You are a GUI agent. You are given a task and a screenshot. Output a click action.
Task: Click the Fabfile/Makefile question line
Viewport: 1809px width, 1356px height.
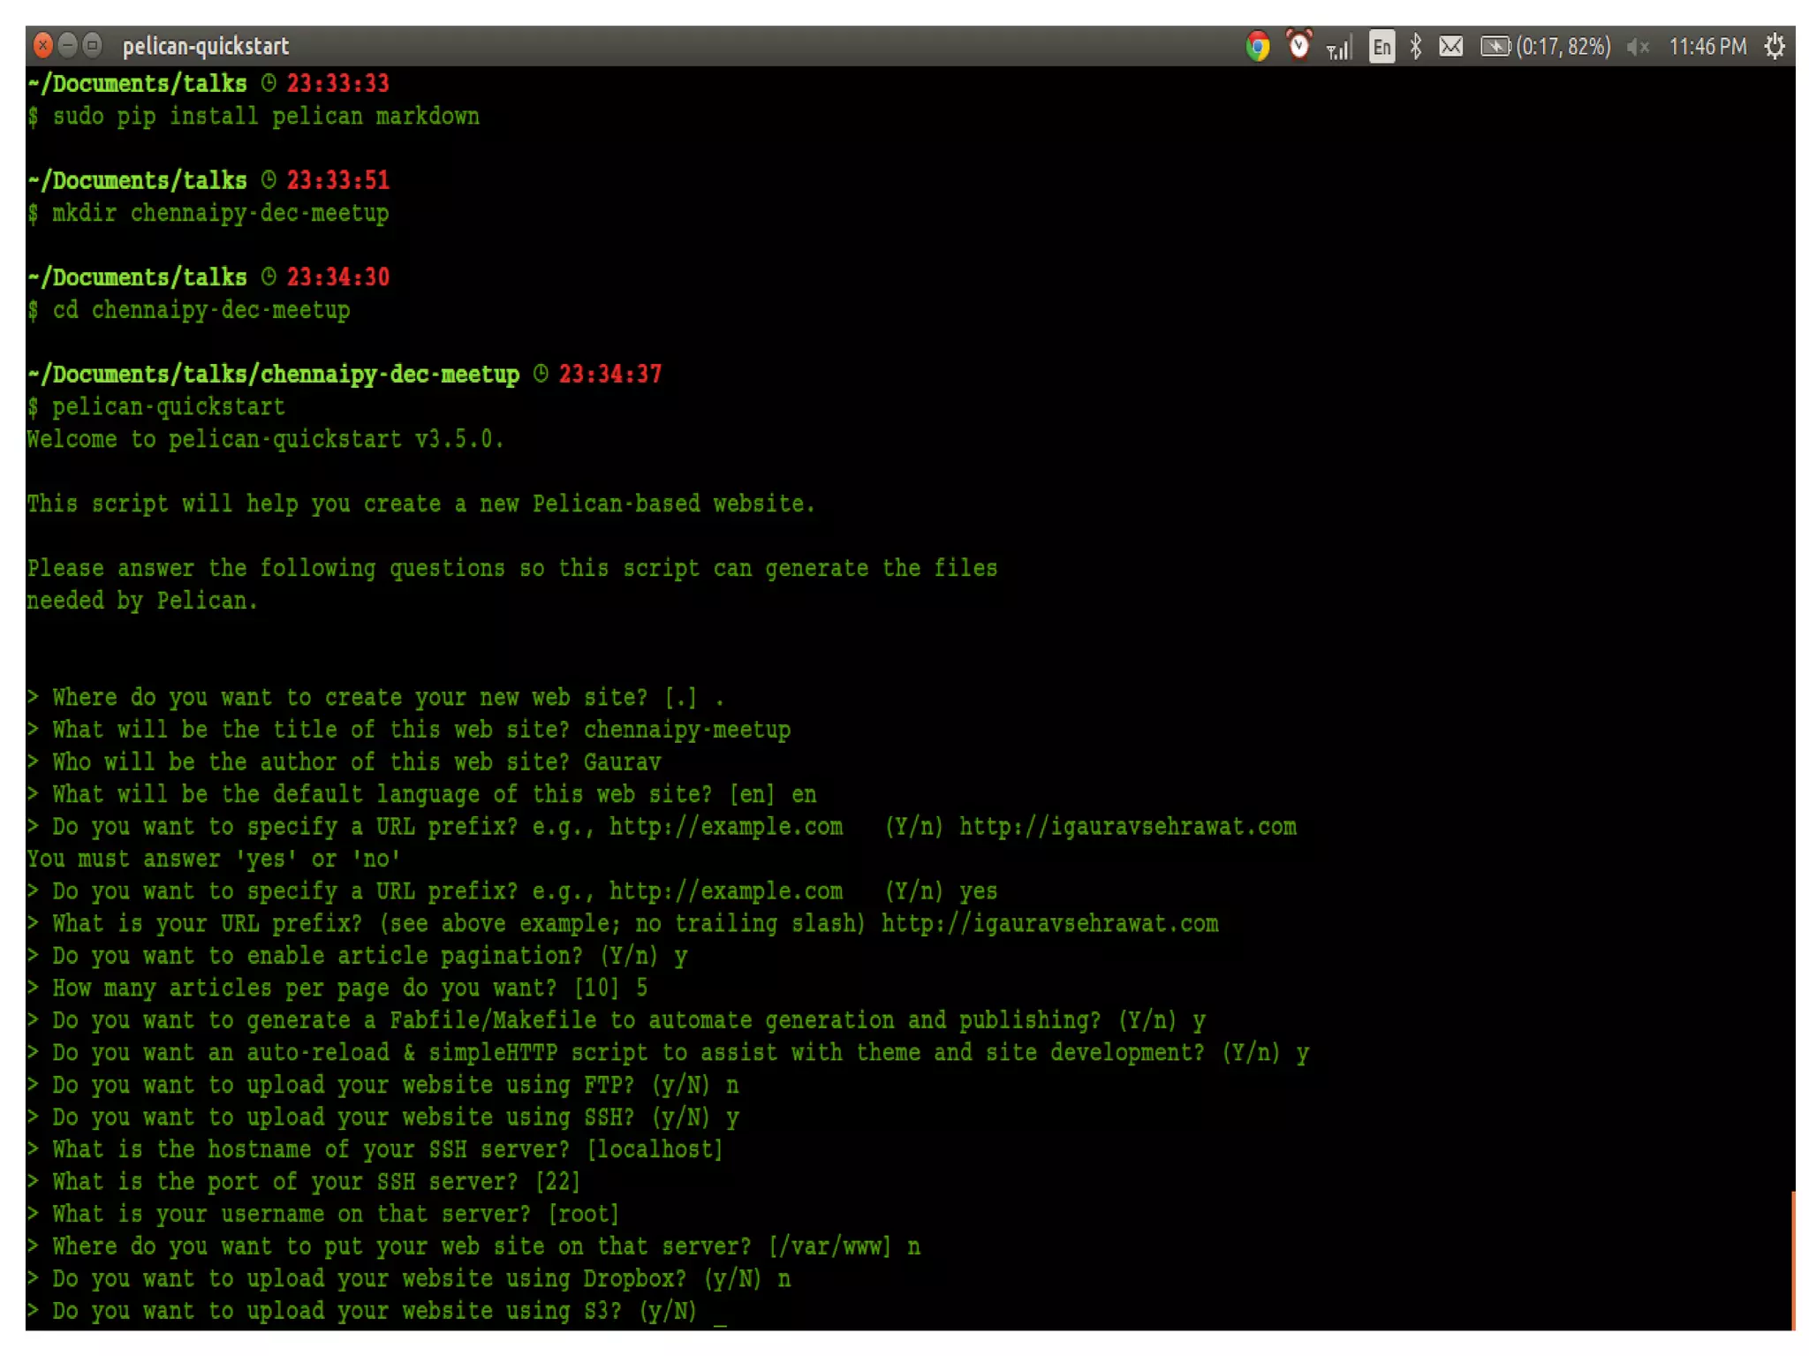coord(616,1020)
